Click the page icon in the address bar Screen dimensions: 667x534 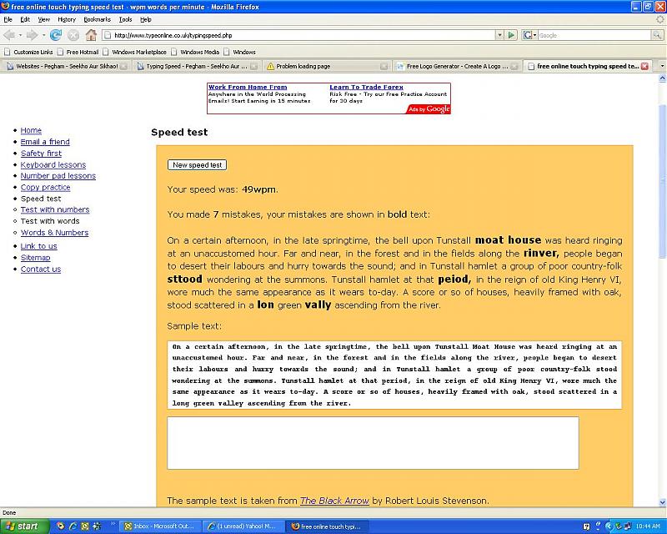(108, 35)
